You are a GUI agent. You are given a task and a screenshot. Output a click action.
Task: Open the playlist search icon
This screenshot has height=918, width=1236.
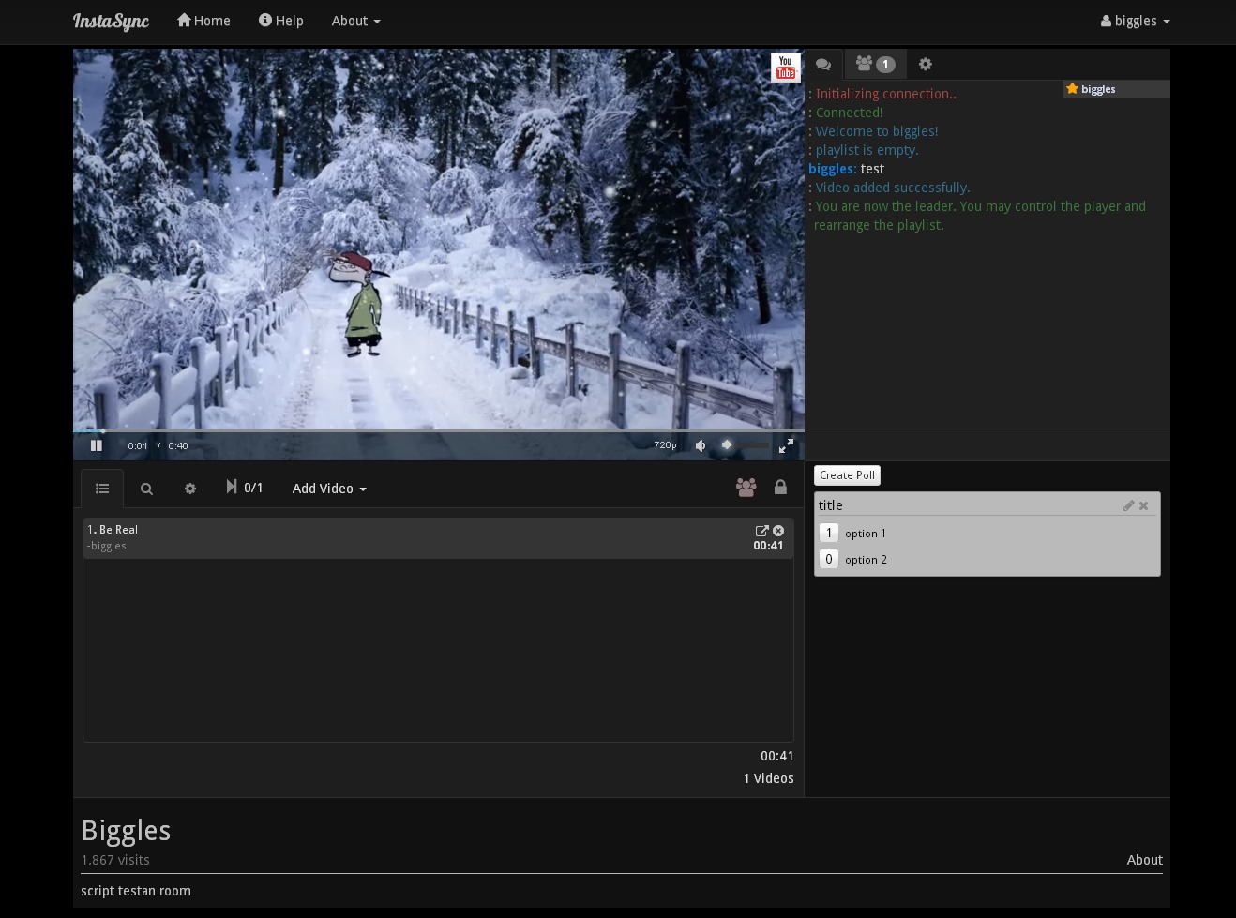click(146, 489)
